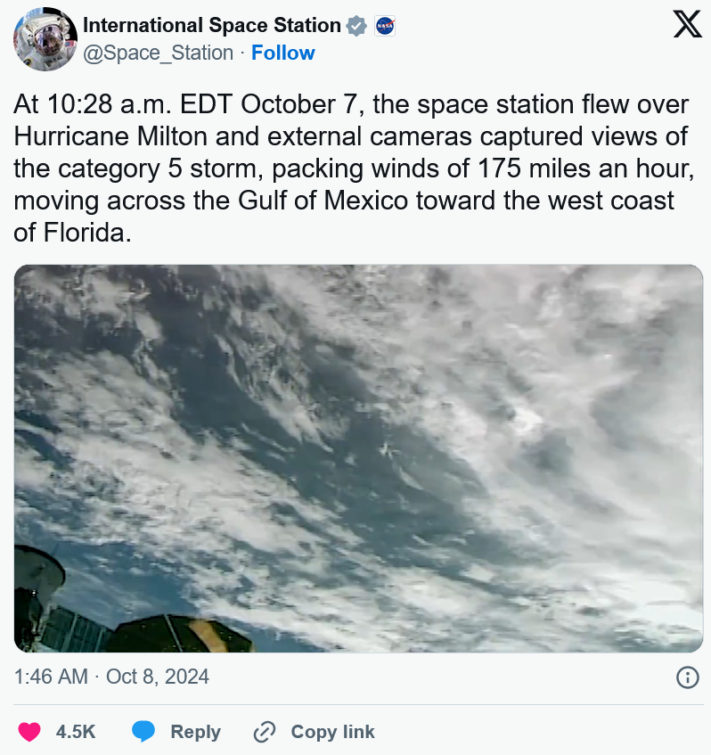This screenshot has height=755, width=711.
Task: Click the tweet text about Hurricane Milton
Action: (x=355, y=168)
